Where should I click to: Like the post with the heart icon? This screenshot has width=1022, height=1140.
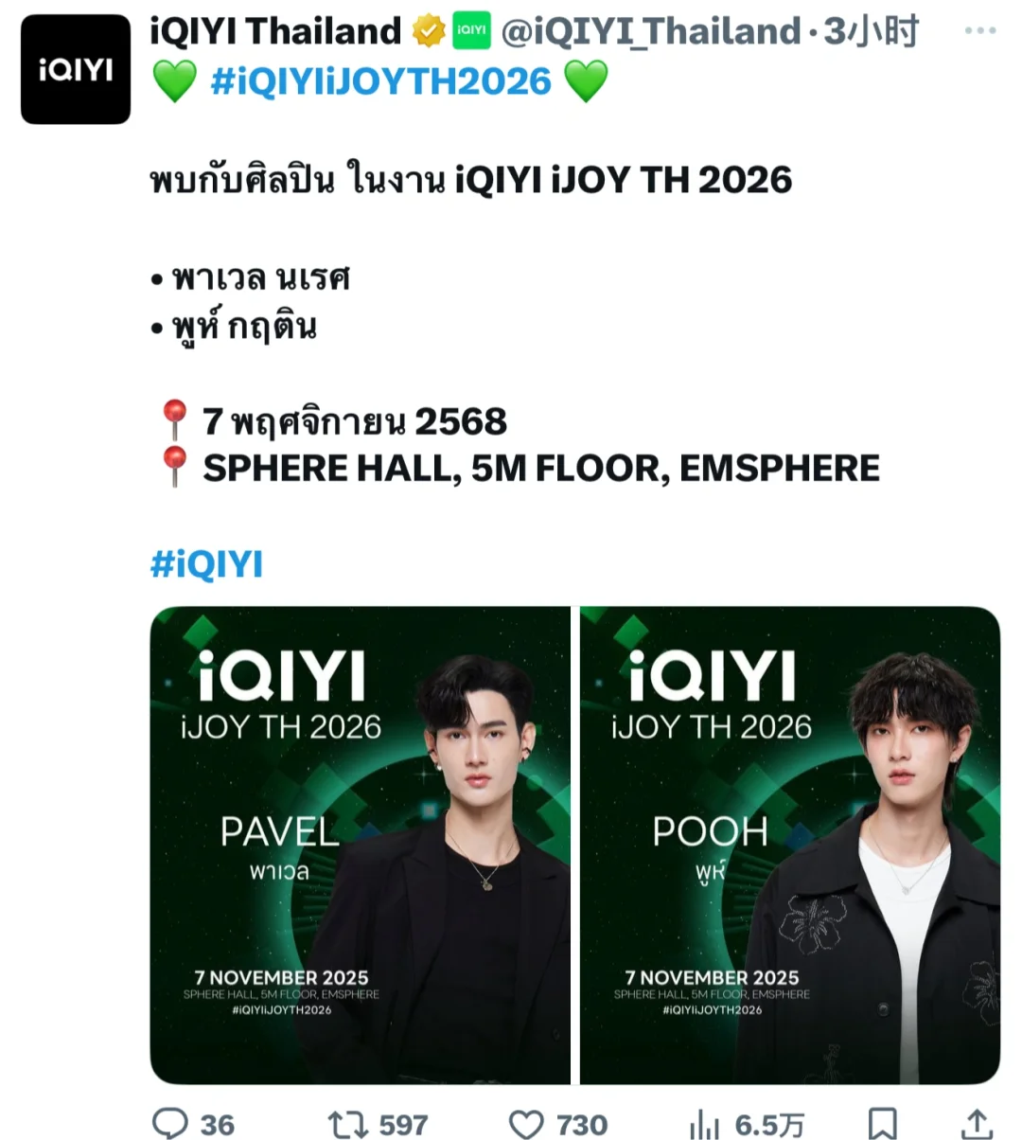pos(526,1124)
